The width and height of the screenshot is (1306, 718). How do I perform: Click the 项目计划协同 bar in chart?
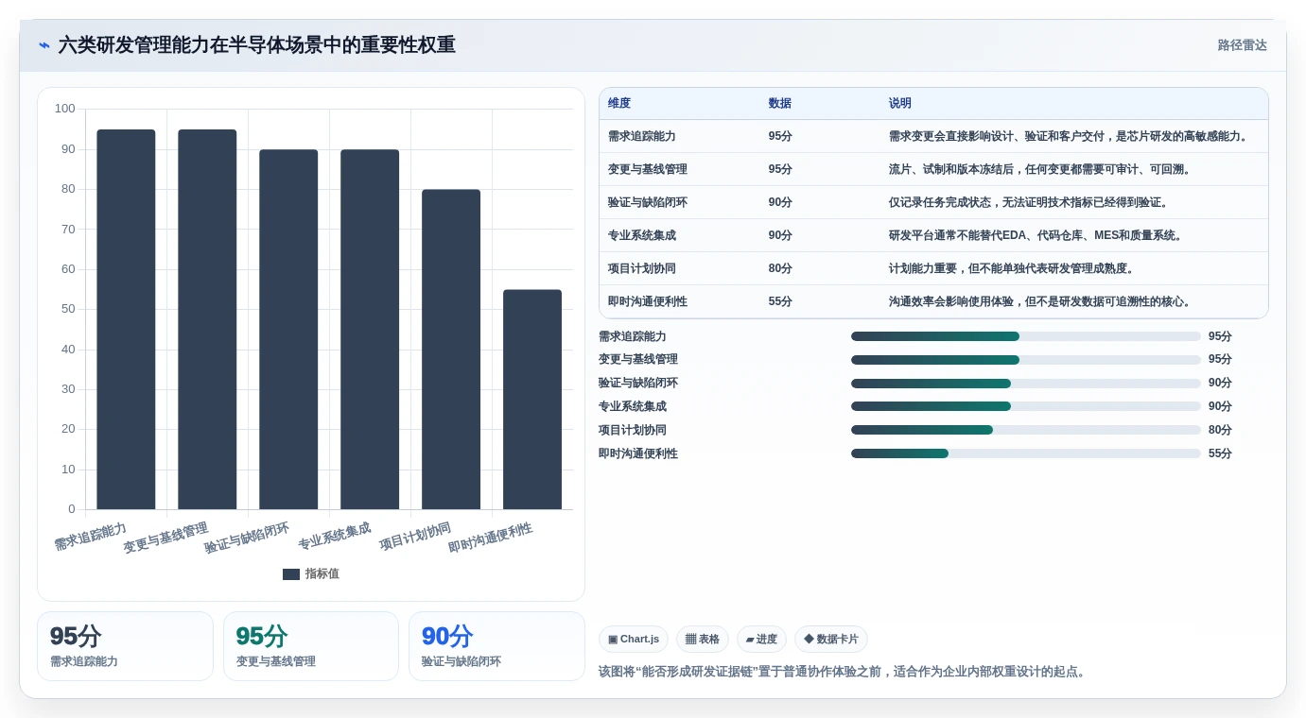451,350
